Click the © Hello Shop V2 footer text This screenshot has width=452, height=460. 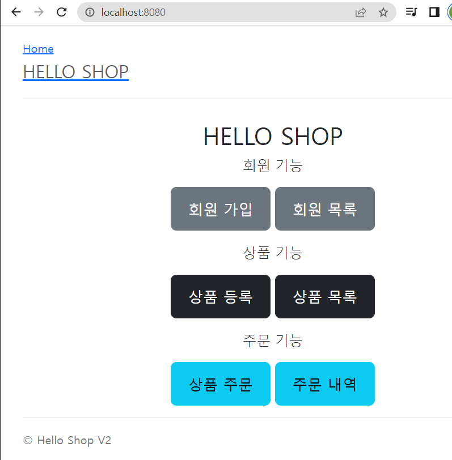click(67, 441)
